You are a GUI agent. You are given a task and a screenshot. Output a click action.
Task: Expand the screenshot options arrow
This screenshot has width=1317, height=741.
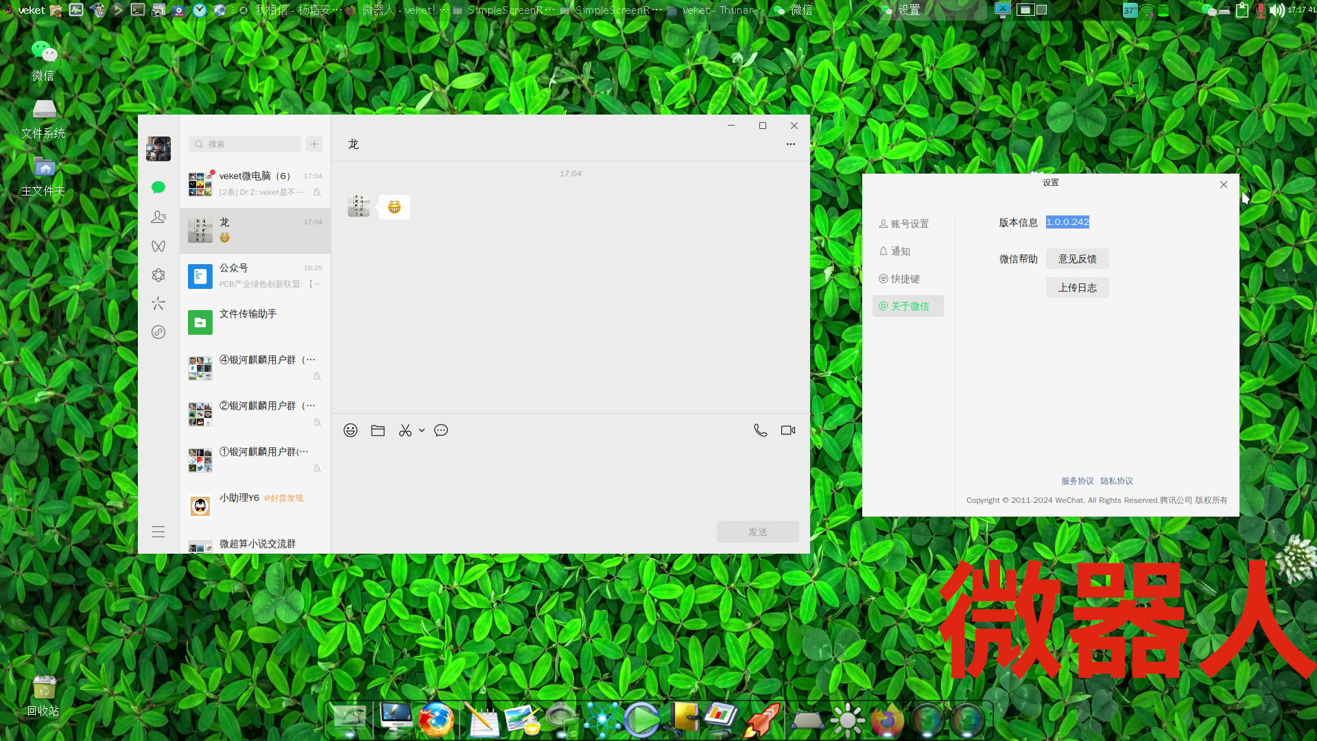[422, 430]
